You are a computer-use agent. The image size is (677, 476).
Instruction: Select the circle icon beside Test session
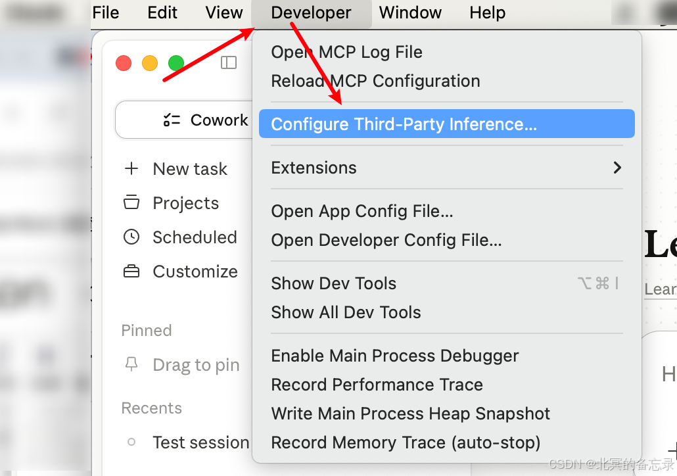tap(131, 442)
